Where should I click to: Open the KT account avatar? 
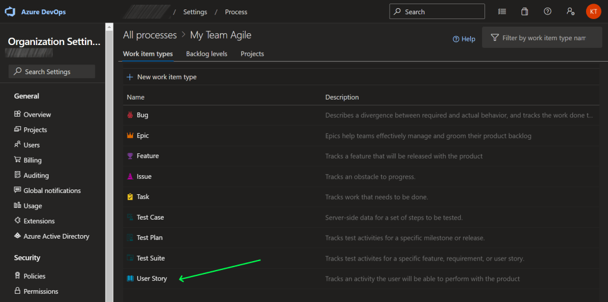[593, 11]
